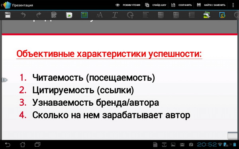This screenshot has height=149, width=239.
Task: Undo the last action
Action: (x=23, y=15)
